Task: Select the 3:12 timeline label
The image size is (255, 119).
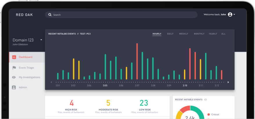Action: click(x=217, y=85)
